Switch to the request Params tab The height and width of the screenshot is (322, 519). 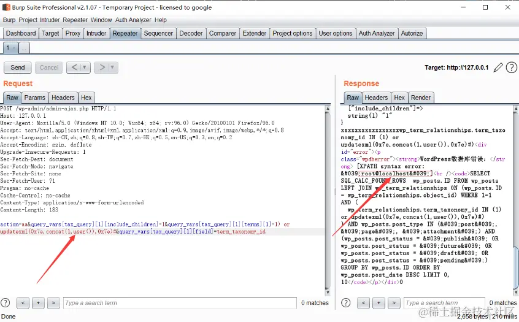point(35,98)
